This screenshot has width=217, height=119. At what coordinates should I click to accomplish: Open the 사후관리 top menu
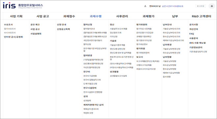point(122,16)
